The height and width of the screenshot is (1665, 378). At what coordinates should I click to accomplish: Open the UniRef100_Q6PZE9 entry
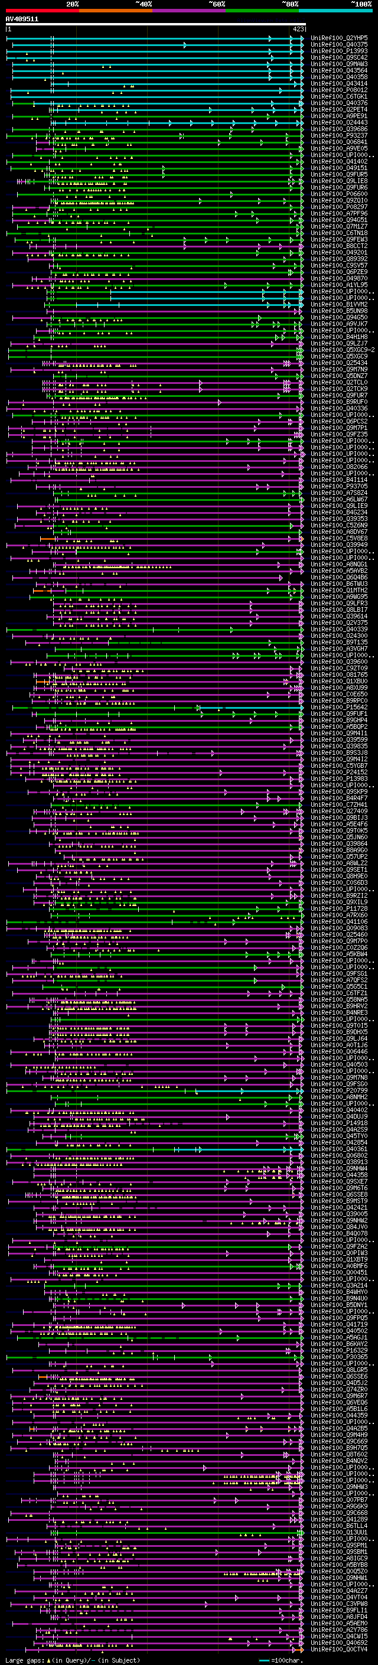click(x=339, y=272)
